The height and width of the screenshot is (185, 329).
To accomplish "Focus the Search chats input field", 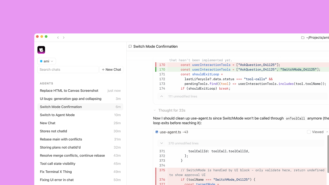I will pos(68,70).
